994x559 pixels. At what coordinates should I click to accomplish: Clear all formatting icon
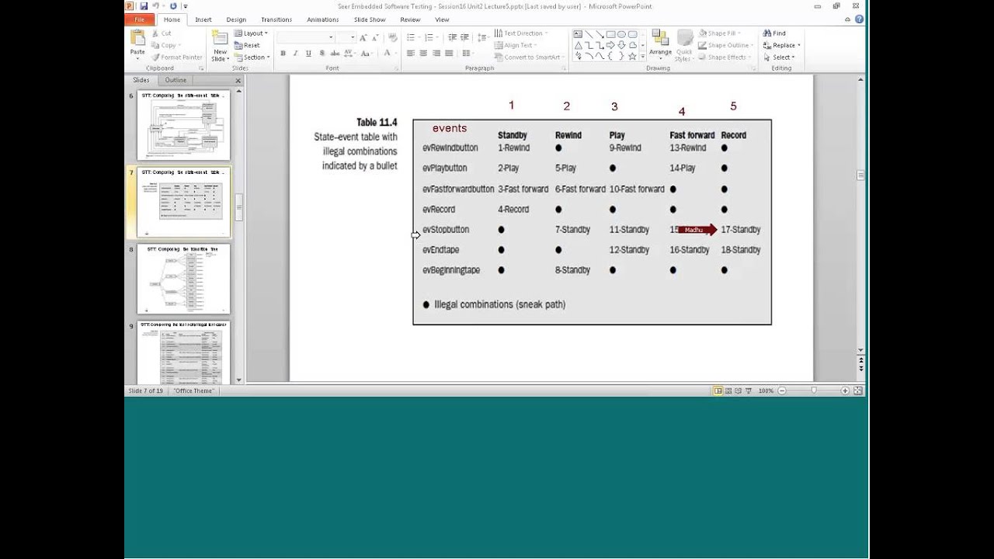(393, 37)
